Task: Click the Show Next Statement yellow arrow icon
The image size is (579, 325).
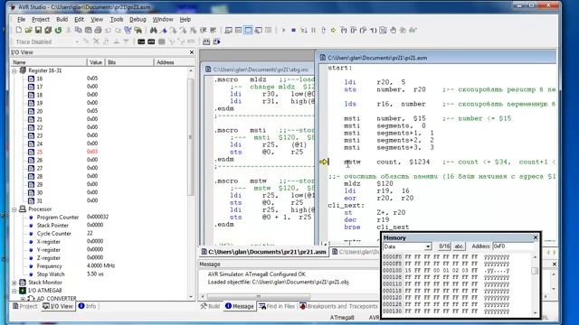Action: 334,30
